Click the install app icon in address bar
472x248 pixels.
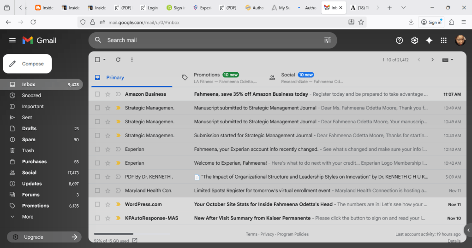click(351, 22)
